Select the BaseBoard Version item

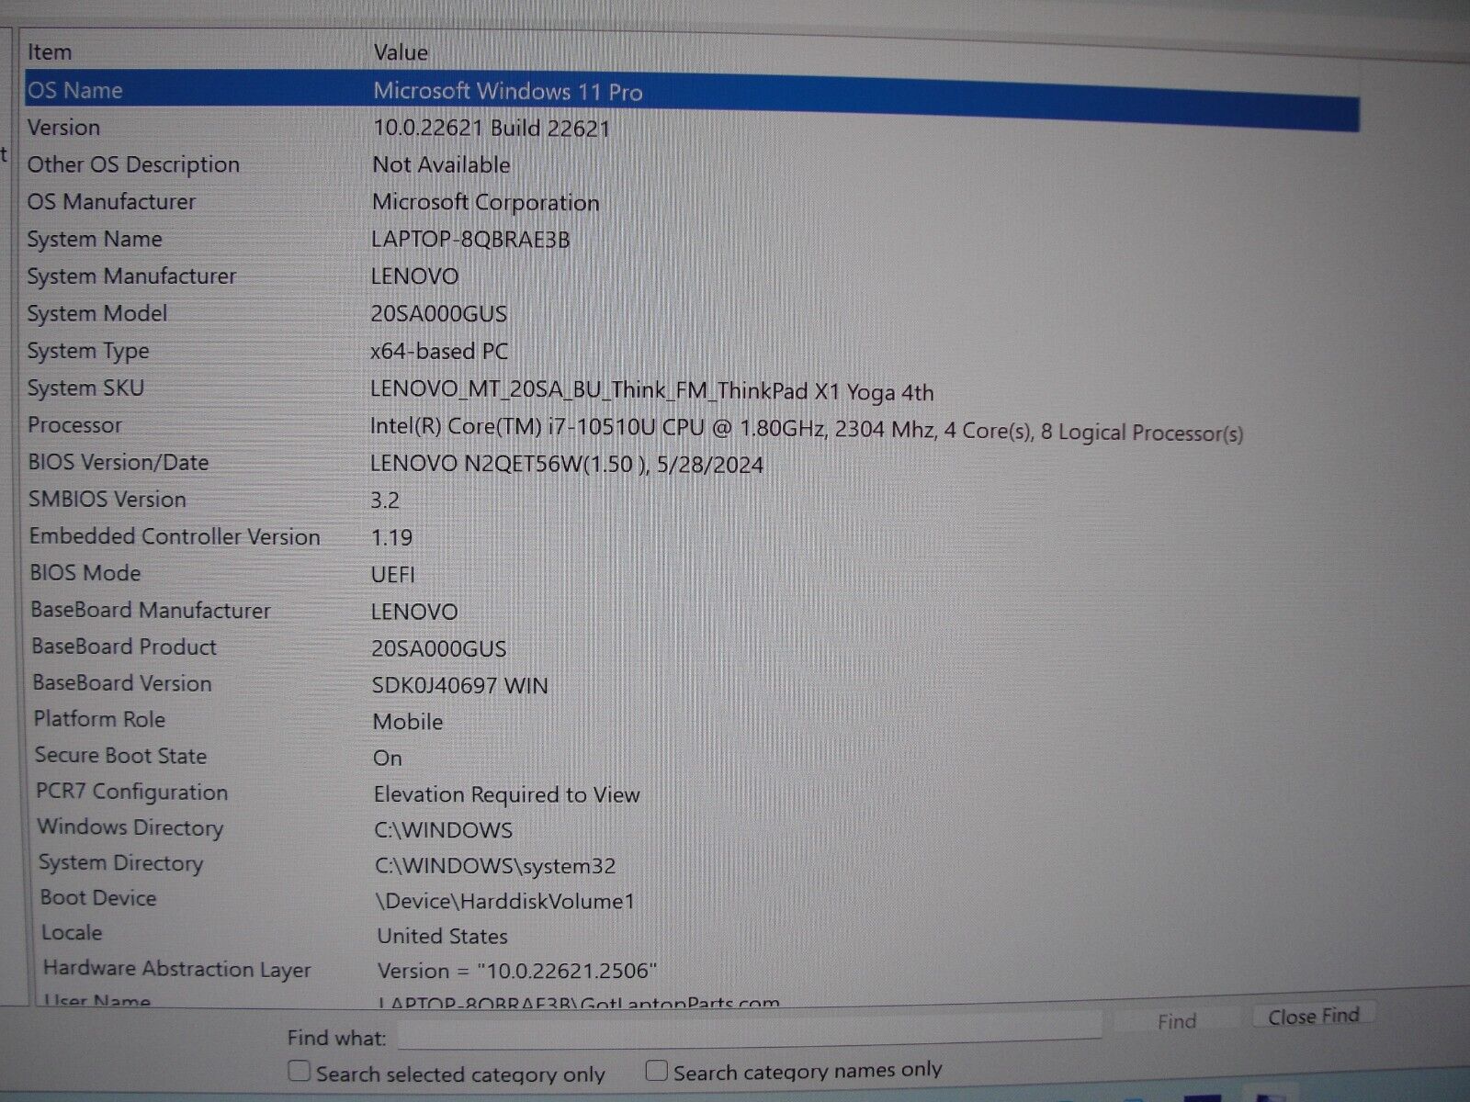pyautogui.click(x=122, y=683)
